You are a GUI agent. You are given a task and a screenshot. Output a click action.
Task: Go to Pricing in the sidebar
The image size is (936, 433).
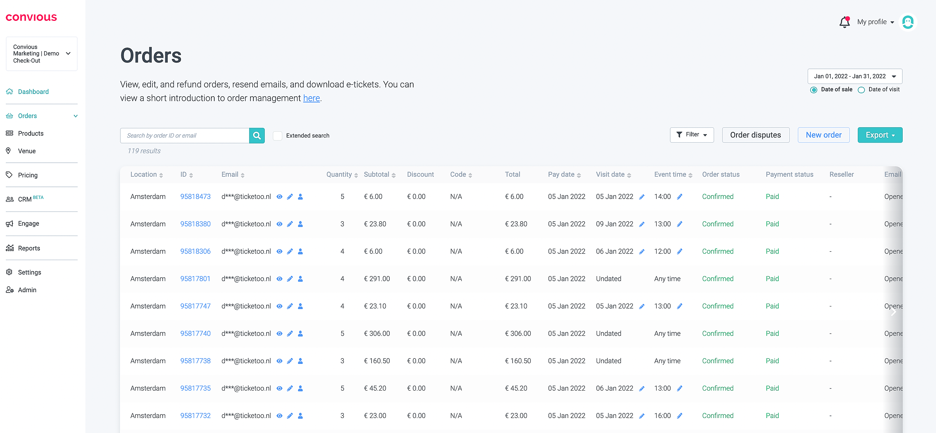pyautogui.click(x=28, y=175)
